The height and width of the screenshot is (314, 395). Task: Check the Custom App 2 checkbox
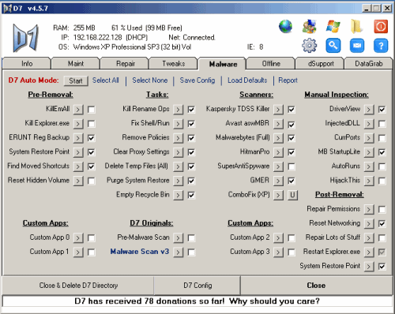292,238
